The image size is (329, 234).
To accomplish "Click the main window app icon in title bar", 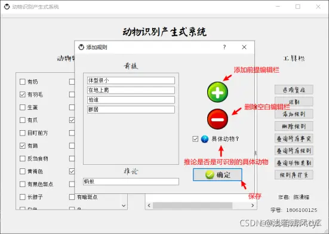I will (x=7, y=7).
